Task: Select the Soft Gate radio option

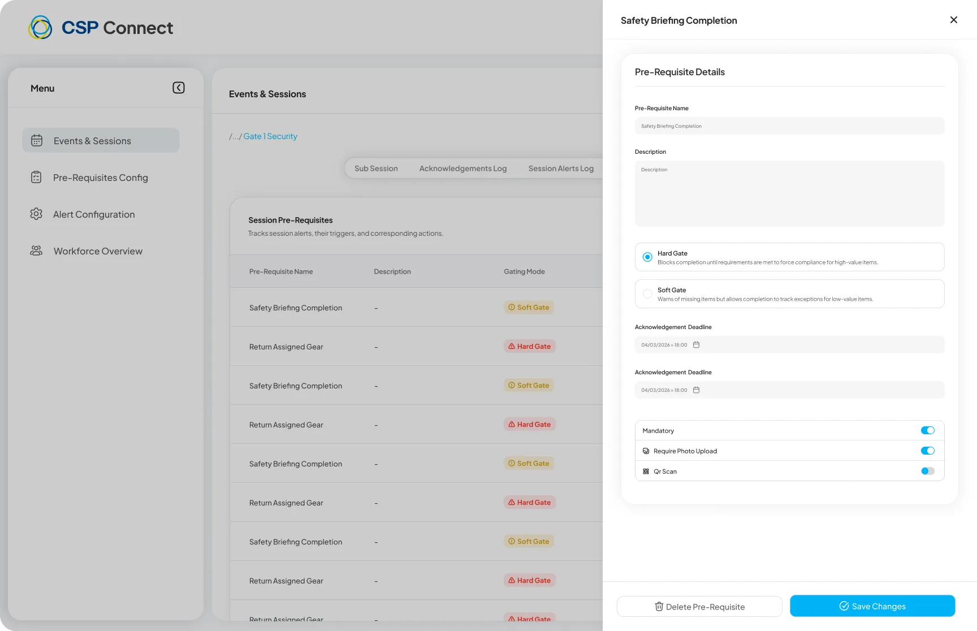Action: 647,294
